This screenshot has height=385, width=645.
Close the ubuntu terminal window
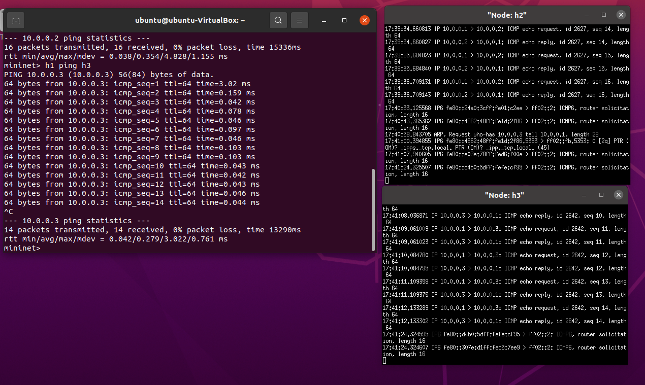pos(364,20)
